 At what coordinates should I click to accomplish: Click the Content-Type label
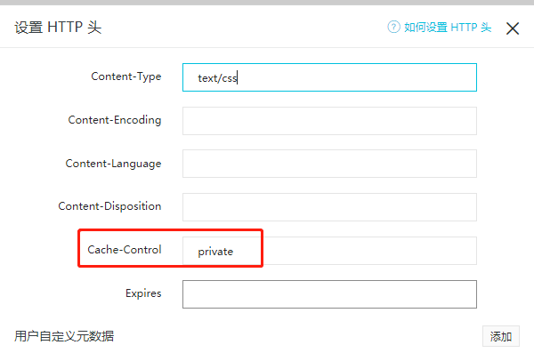click(126, 76)
